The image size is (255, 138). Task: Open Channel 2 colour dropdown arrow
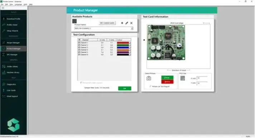[130, 45]
